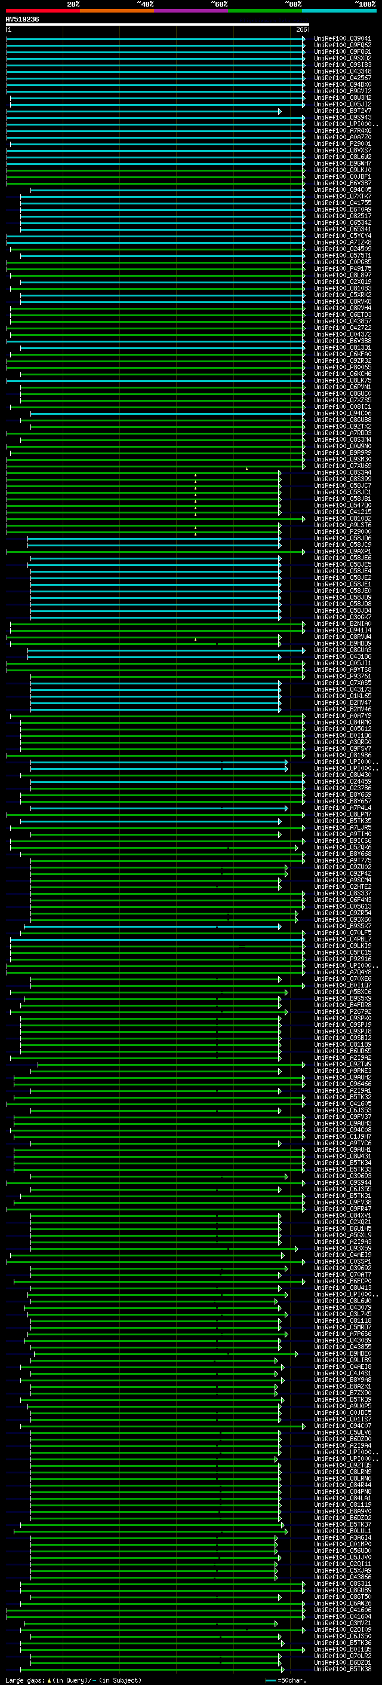Select the UniRef100_Q58JD4 label
The height and width of the screenshot is (1685, 382).
click(x=342, y=610)
